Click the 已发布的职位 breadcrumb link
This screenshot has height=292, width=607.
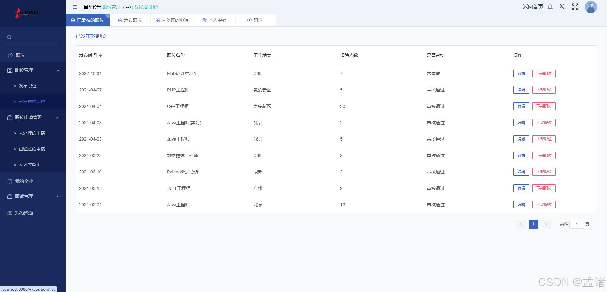pyautogui.click(x=145, y=7)
